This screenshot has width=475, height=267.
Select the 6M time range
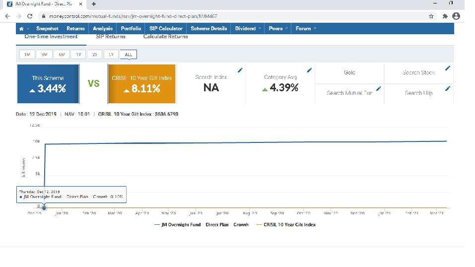[62, 55]
